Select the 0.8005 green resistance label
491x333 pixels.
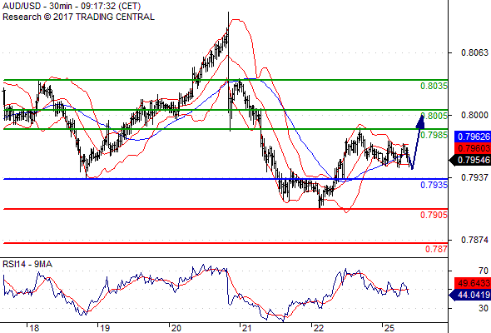point(434,116)
